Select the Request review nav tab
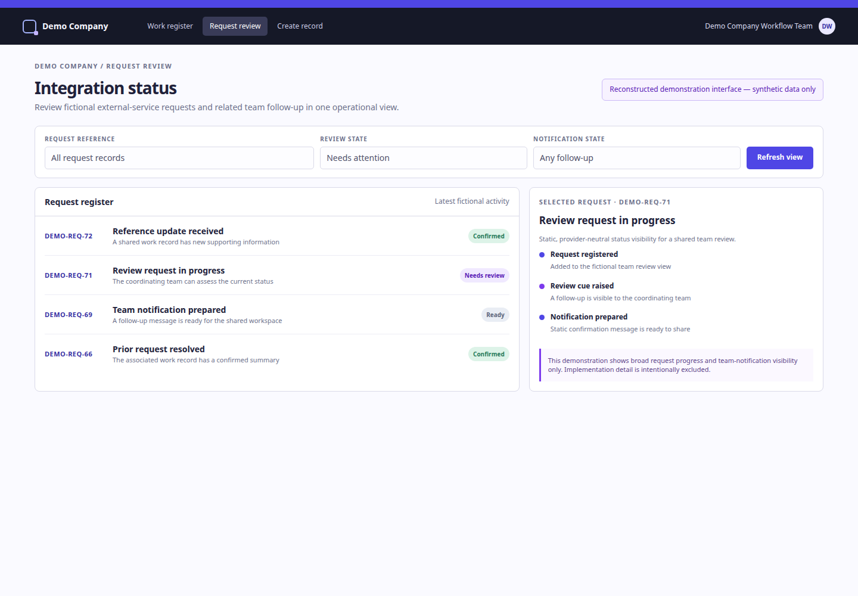The image size is (858, 596). [x=235, y=26]
